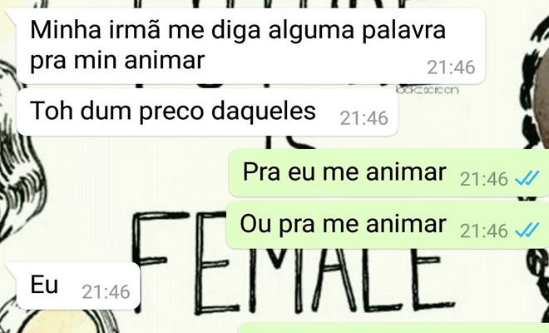Select the "Minha irmã me diga alguma palavra" message
Viewport: 549px width, 333px height.
(x=250, y=47)
